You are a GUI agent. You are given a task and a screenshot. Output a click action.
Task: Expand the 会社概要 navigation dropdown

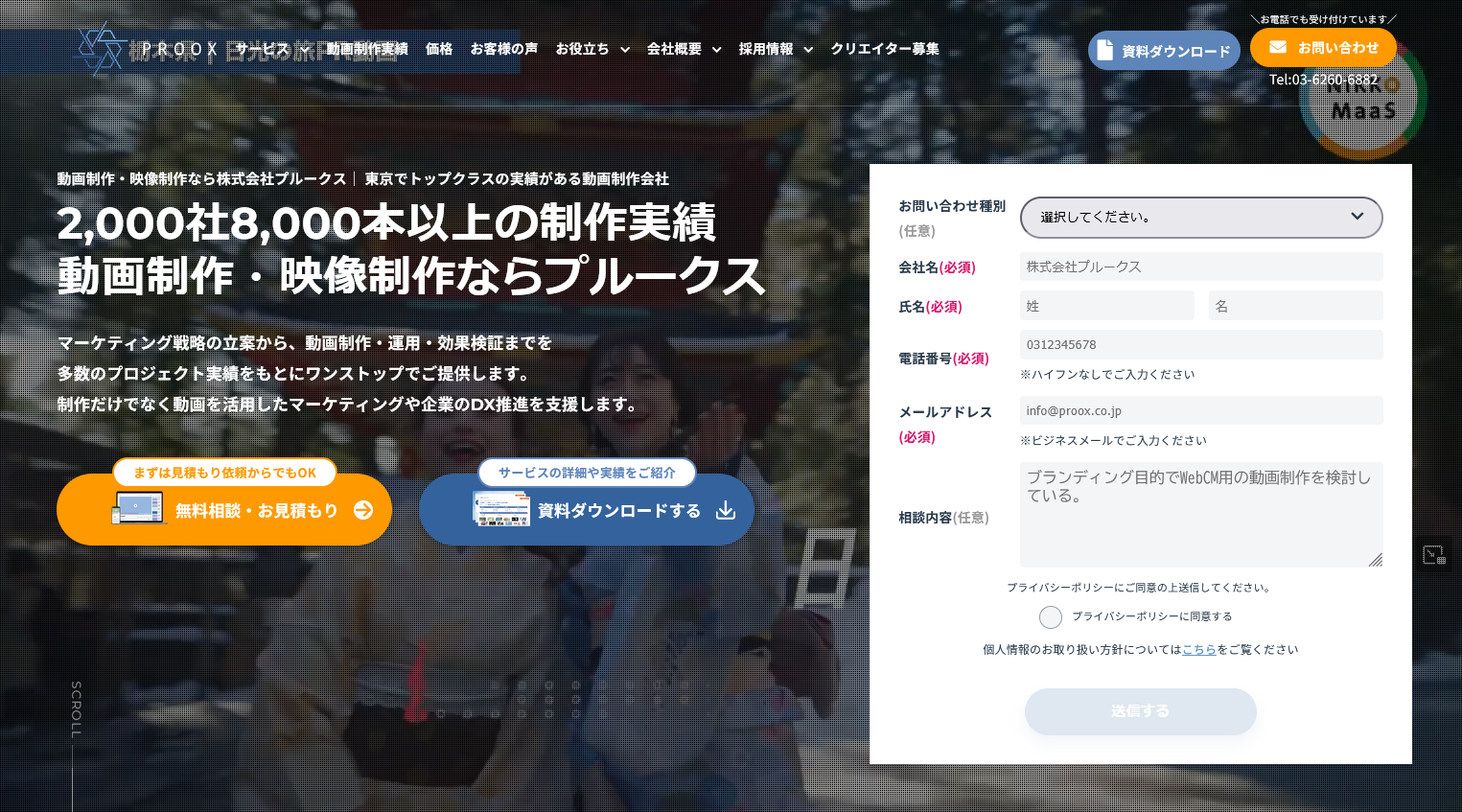[684, 49]
